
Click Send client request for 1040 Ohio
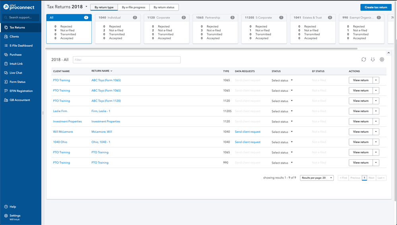click(x=248, y=142)
